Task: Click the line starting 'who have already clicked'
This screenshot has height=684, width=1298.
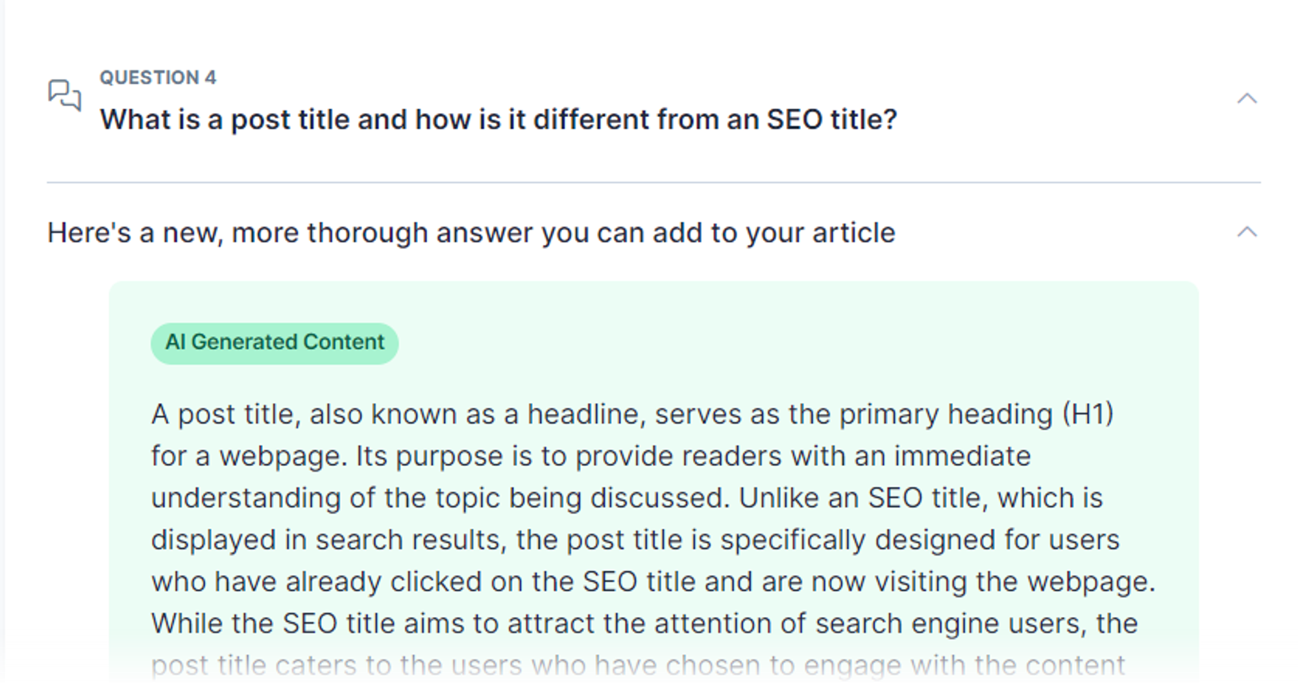Action: click(654, 581)
